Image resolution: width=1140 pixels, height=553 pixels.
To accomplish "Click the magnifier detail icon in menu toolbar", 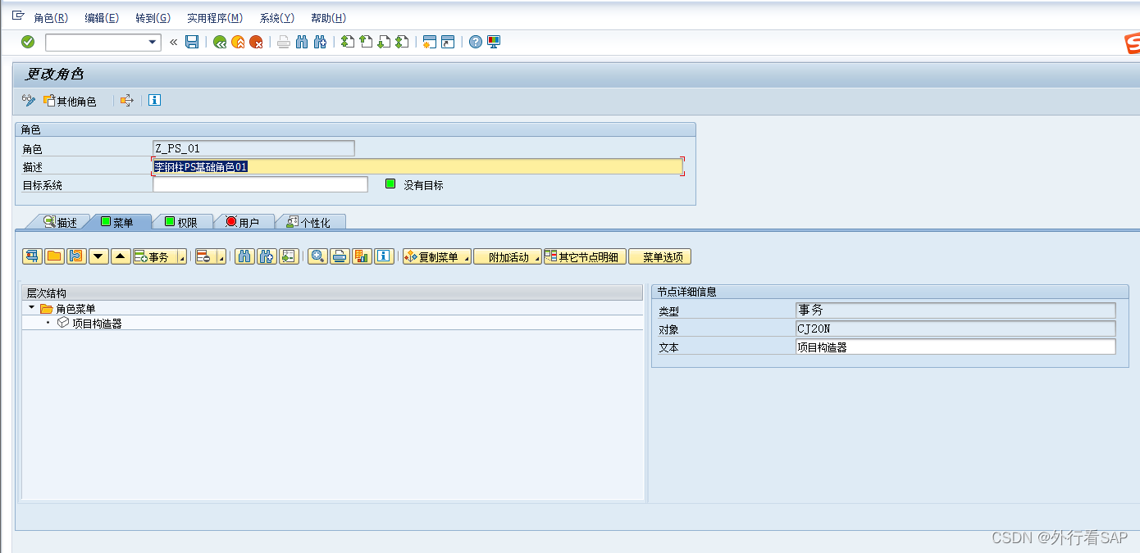I will [x=317, y=256].
